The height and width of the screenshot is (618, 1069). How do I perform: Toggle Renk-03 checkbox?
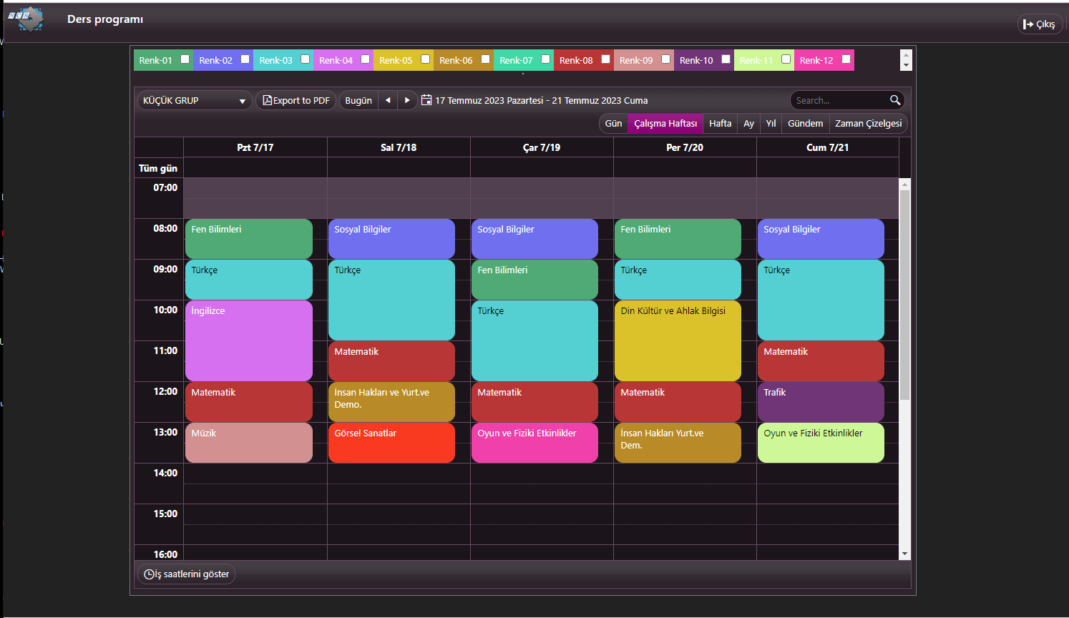point(305,59)
